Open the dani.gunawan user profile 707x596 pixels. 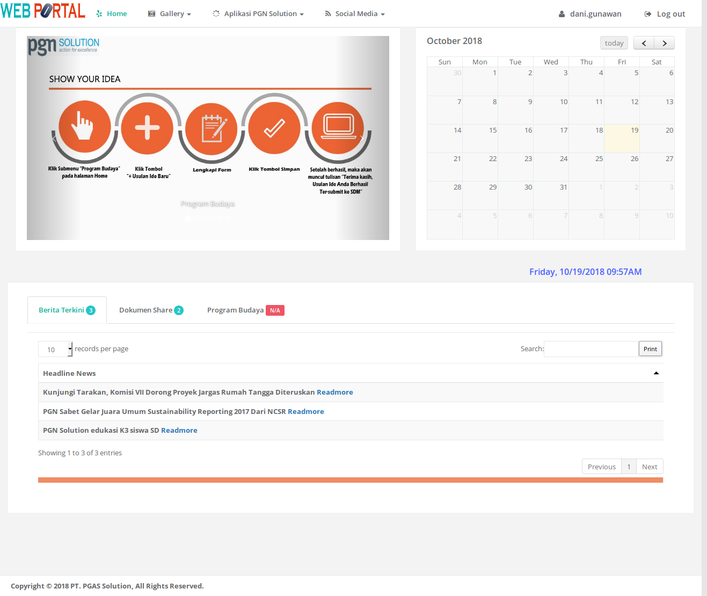click(x=590, y=14)
